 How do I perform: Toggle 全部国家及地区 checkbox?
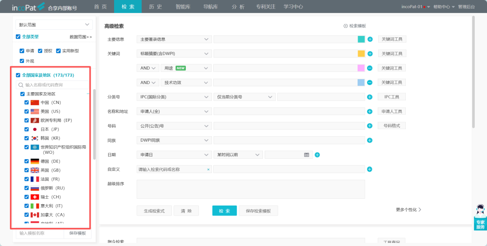18,75
